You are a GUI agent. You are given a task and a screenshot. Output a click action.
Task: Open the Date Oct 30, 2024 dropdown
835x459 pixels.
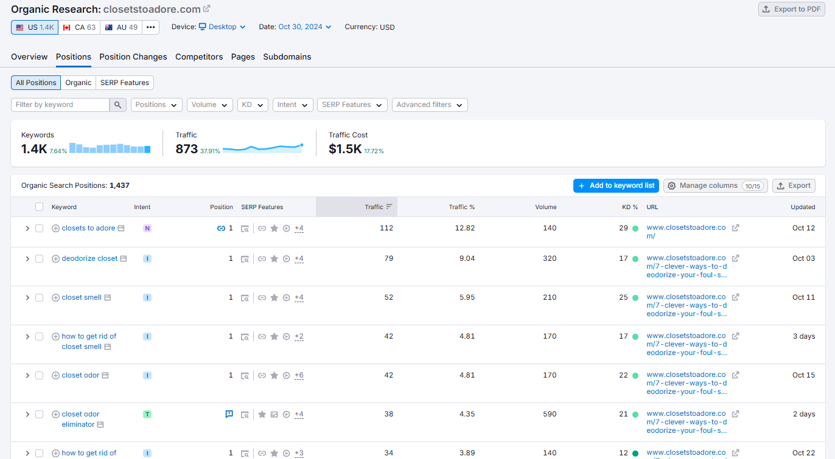(305, 27)
